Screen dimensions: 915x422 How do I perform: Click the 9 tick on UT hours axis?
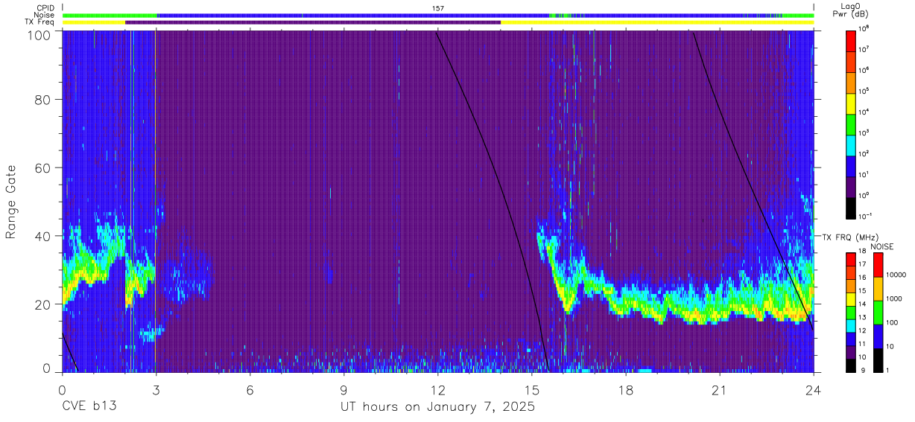[x=343, y=390]
